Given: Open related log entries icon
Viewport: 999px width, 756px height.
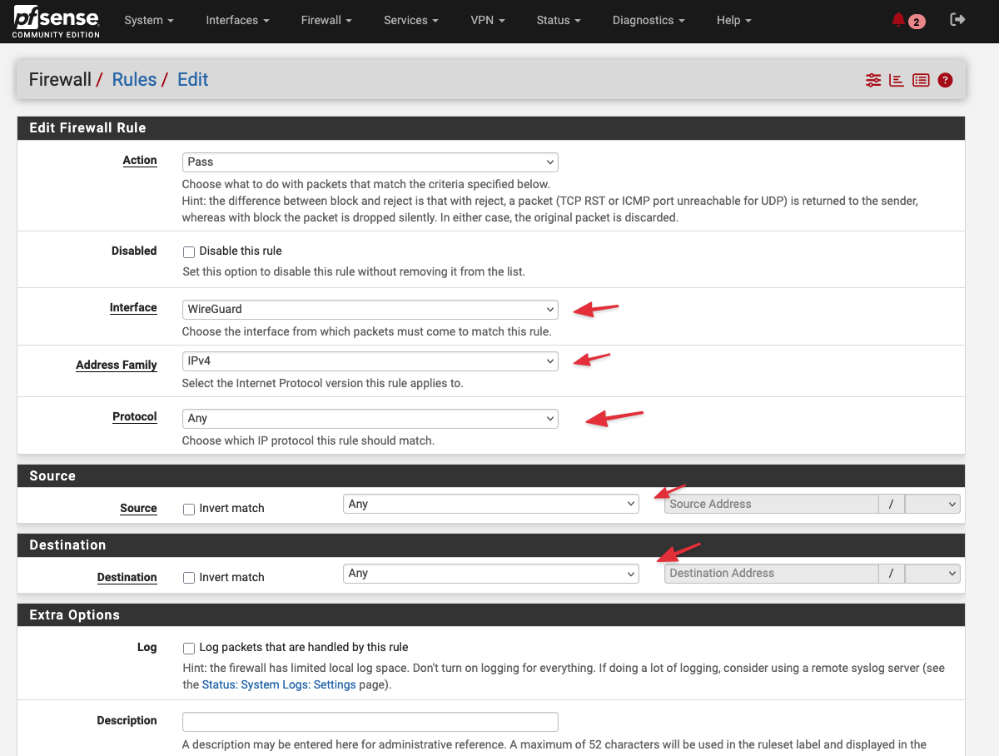Looking at the screenshot, I should pyautogui.click(x=921, y=80).
